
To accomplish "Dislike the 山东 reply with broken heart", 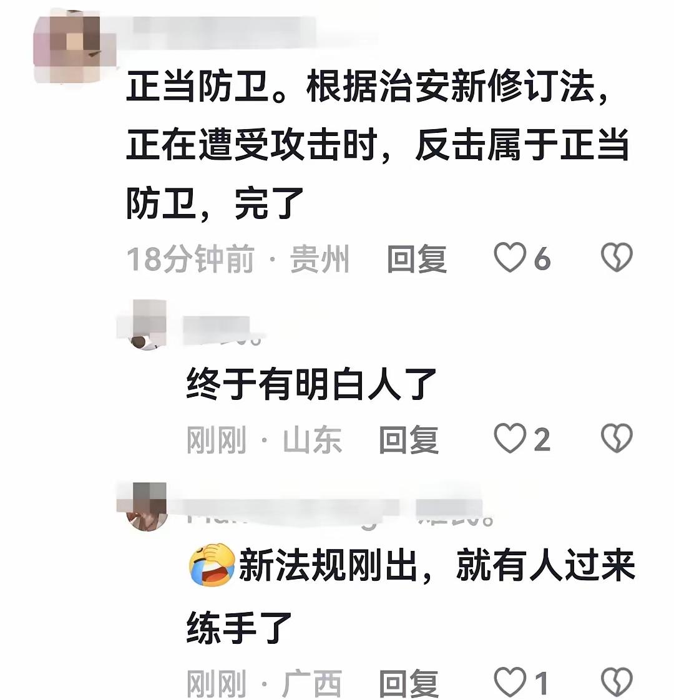I will click(x=617, y=439).
